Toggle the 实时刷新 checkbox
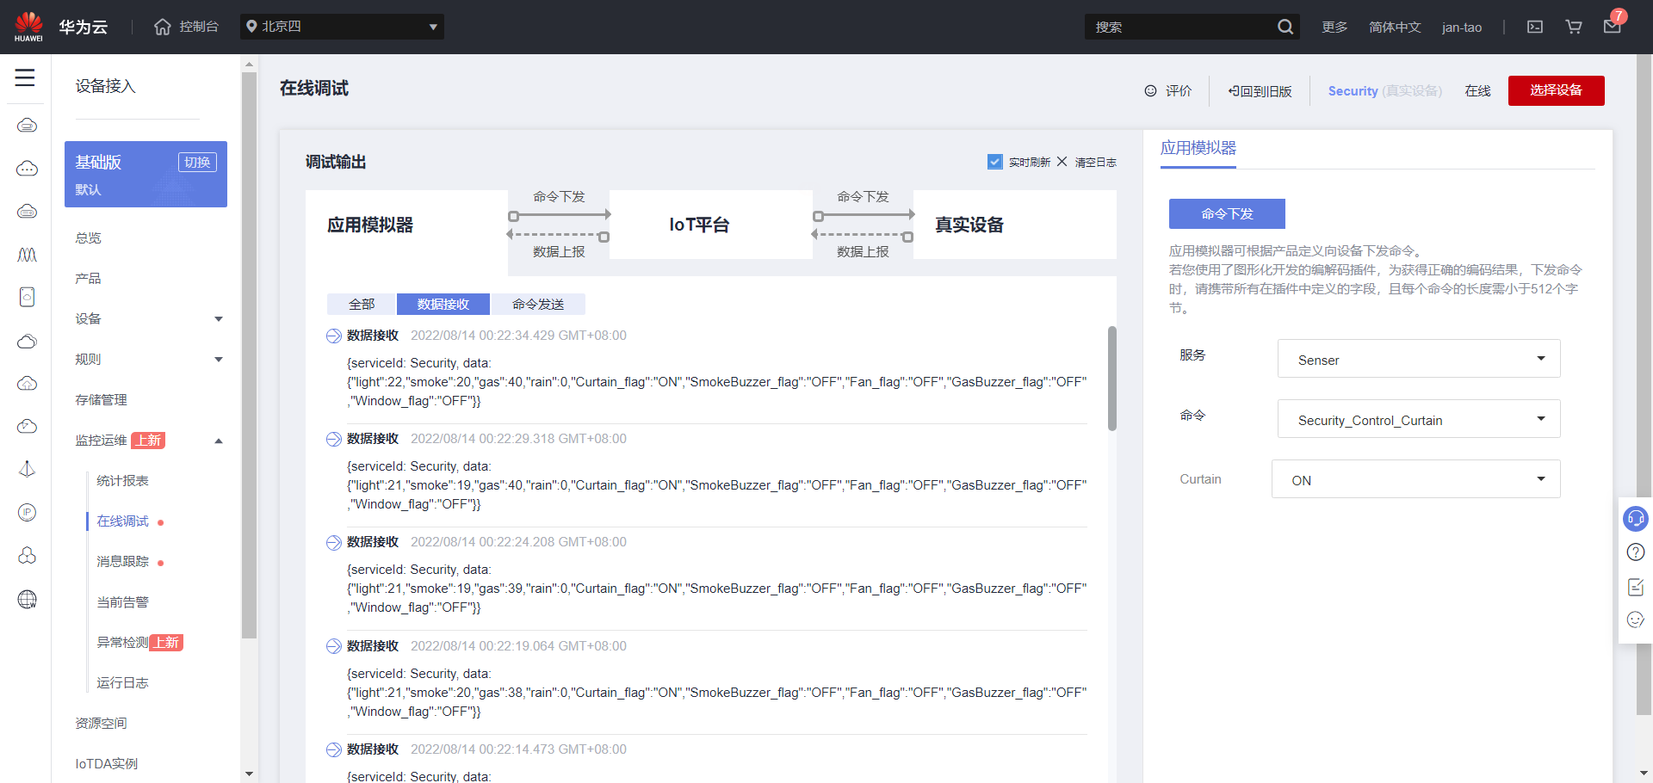 995,162
